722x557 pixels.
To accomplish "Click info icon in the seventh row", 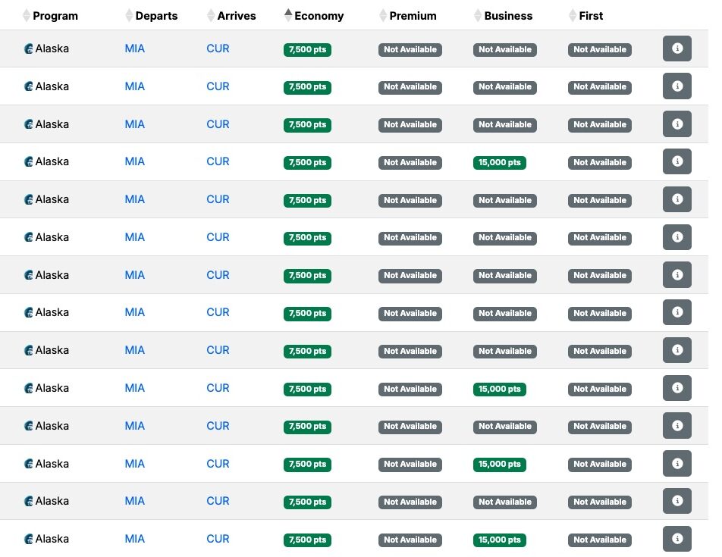I will point(676,274).
